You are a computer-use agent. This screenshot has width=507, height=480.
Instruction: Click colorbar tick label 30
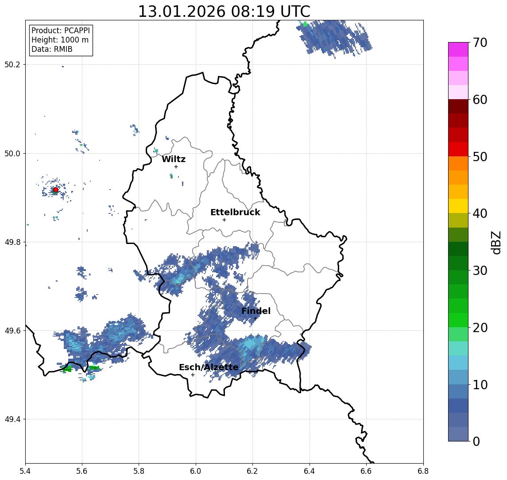[x=480, y=271]
